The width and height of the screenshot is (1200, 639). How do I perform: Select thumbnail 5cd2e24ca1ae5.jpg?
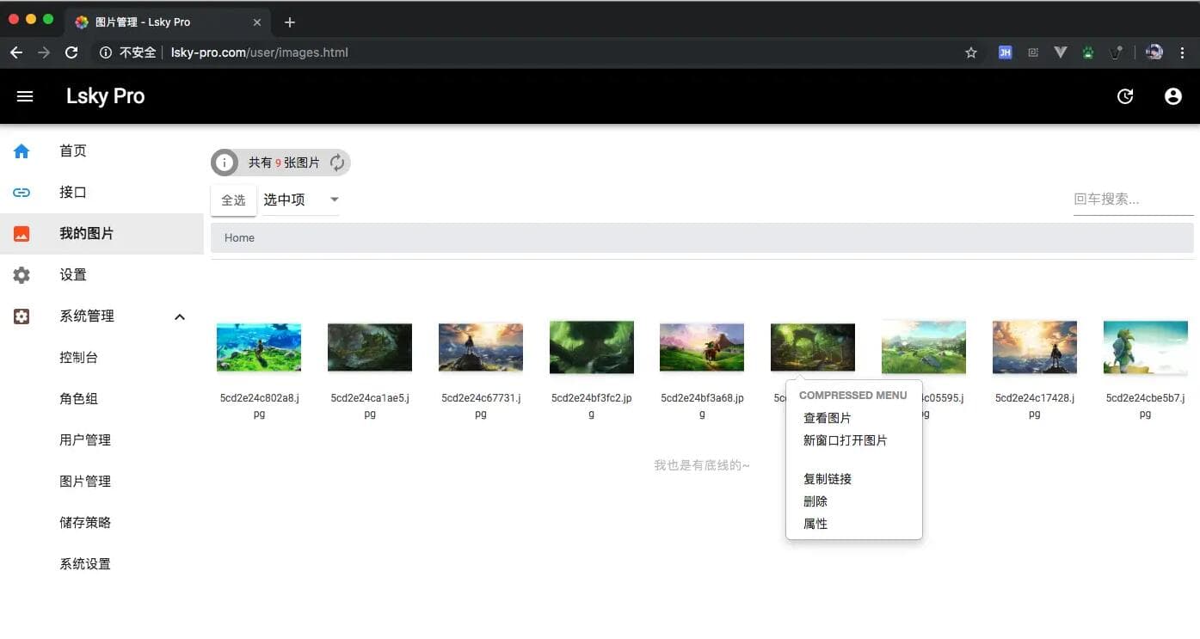coord(370,347)
